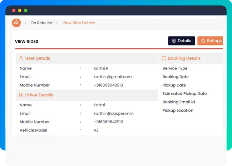
Task: Click the yellow minimize window dot
Action: [20, 10]
